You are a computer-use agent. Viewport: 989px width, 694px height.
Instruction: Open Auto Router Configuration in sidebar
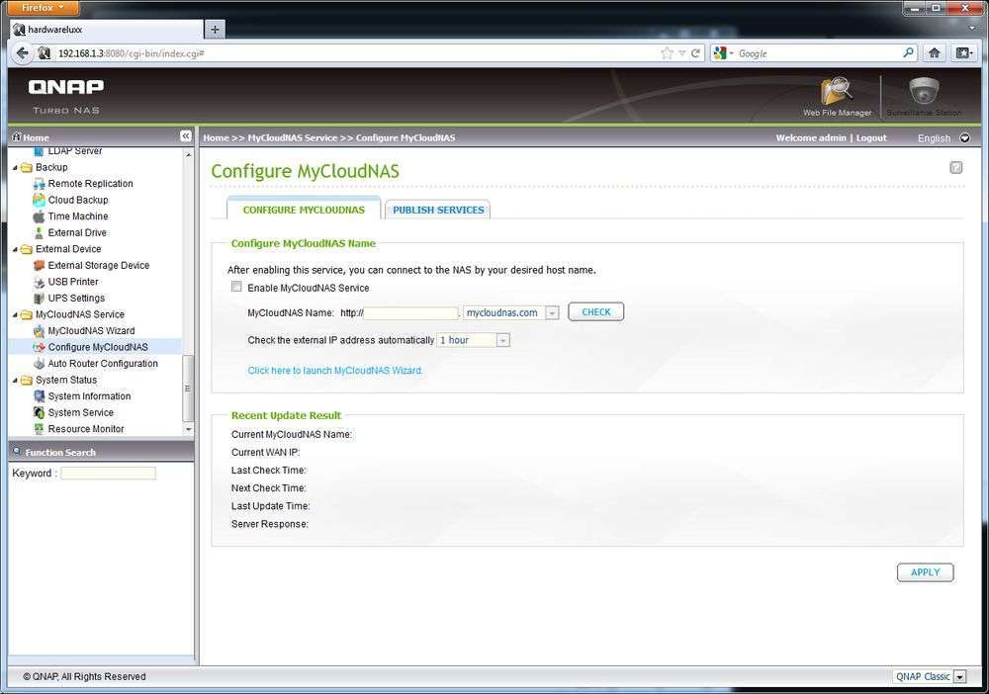103,364
